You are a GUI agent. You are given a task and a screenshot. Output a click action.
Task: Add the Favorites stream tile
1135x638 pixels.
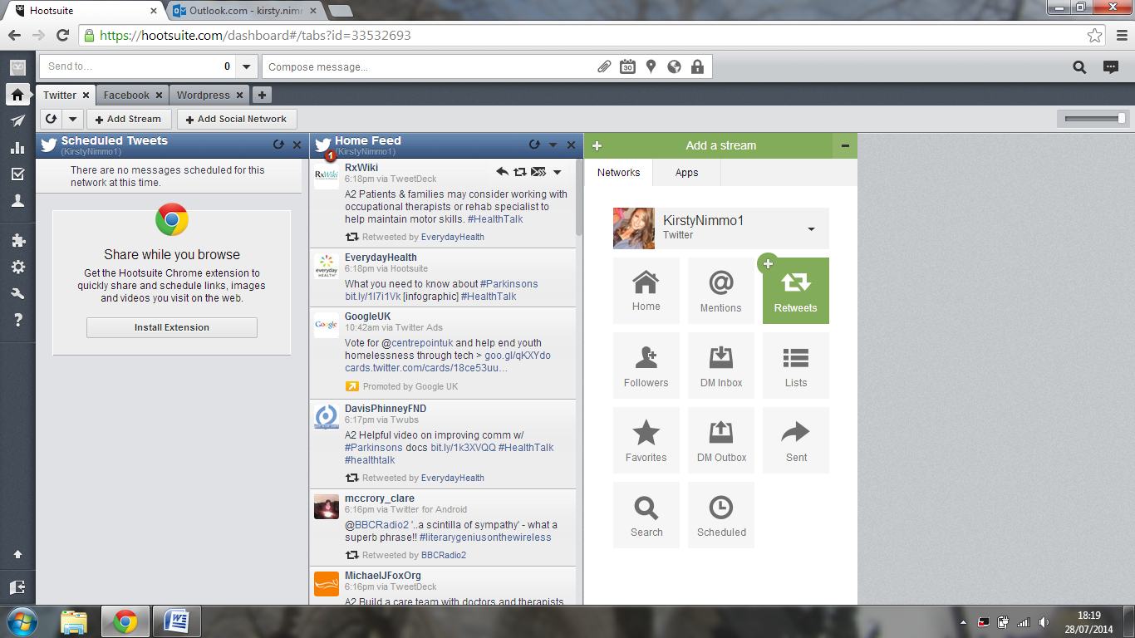coord(646,440)
